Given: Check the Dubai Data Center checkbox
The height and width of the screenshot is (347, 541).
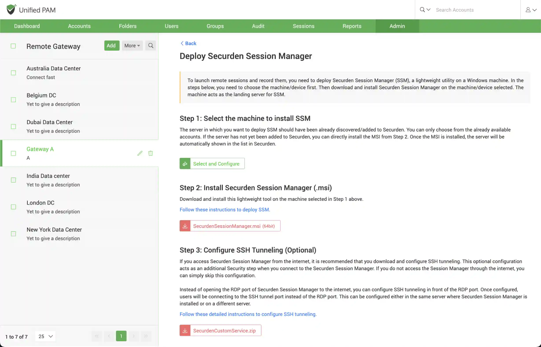Looking at the screenshot, I should (x=14, y=126).
